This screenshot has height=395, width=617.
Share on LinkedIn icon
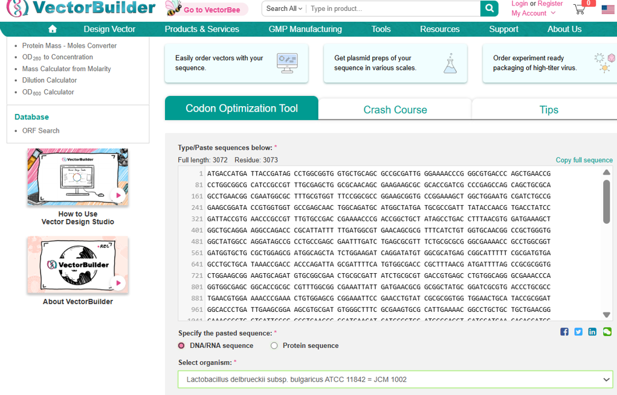pyautogui.click(x=592, y=332)
